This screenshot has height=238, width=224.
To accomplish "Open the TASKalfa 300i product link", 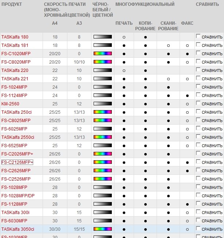I will click(x=15, y=212).
